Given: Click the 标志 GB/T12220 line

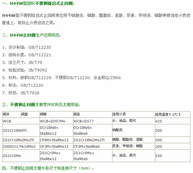Looking at the screenshot, I should point(22,85).
